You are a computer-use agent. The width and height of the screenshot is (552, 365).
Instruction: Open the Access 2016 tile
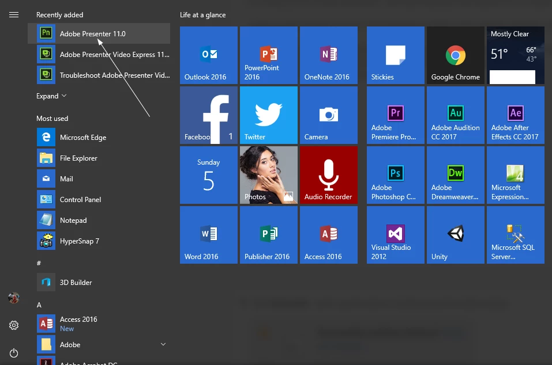(328, 235)
